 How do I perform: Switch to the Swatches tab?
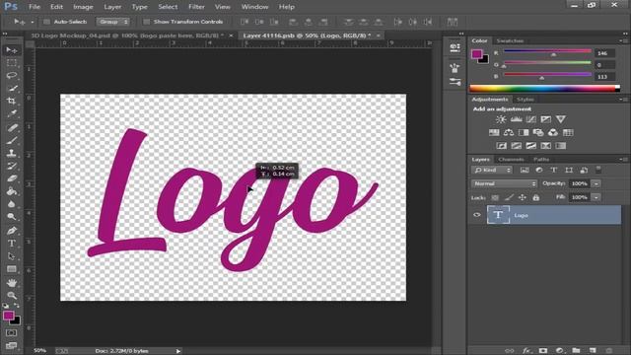pyautogui.click(x=510, y=40)
